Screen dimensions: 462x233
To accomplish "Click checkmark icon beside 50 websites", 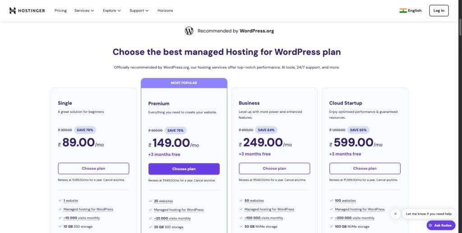I will 241,200.
